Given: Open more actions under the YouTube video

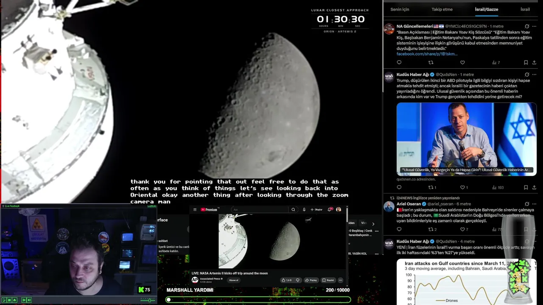Looking at the screenshot, I should pos(340,280).
